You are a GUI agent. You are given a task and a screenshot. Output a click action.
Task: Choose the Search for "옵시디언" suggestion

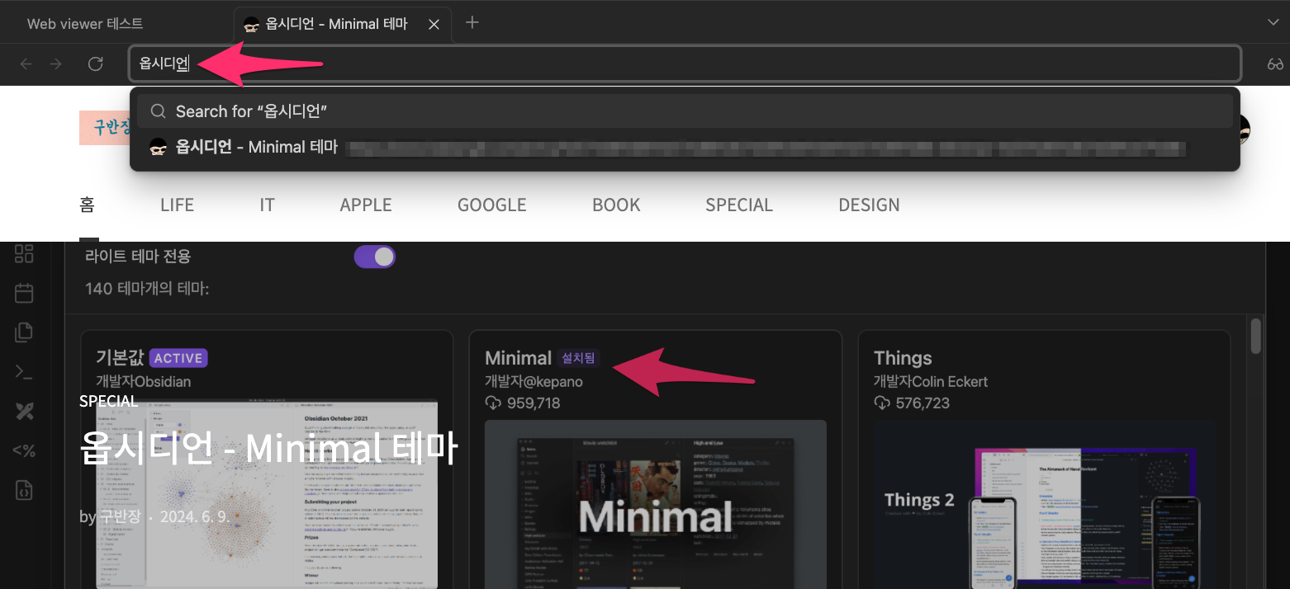pos(685,111)
